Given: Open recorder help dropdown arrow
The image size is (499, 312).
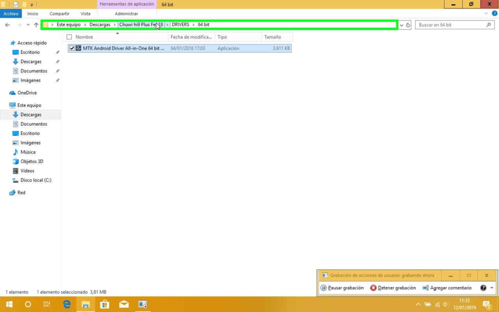Looking at the screenshot, I should 492,288.
